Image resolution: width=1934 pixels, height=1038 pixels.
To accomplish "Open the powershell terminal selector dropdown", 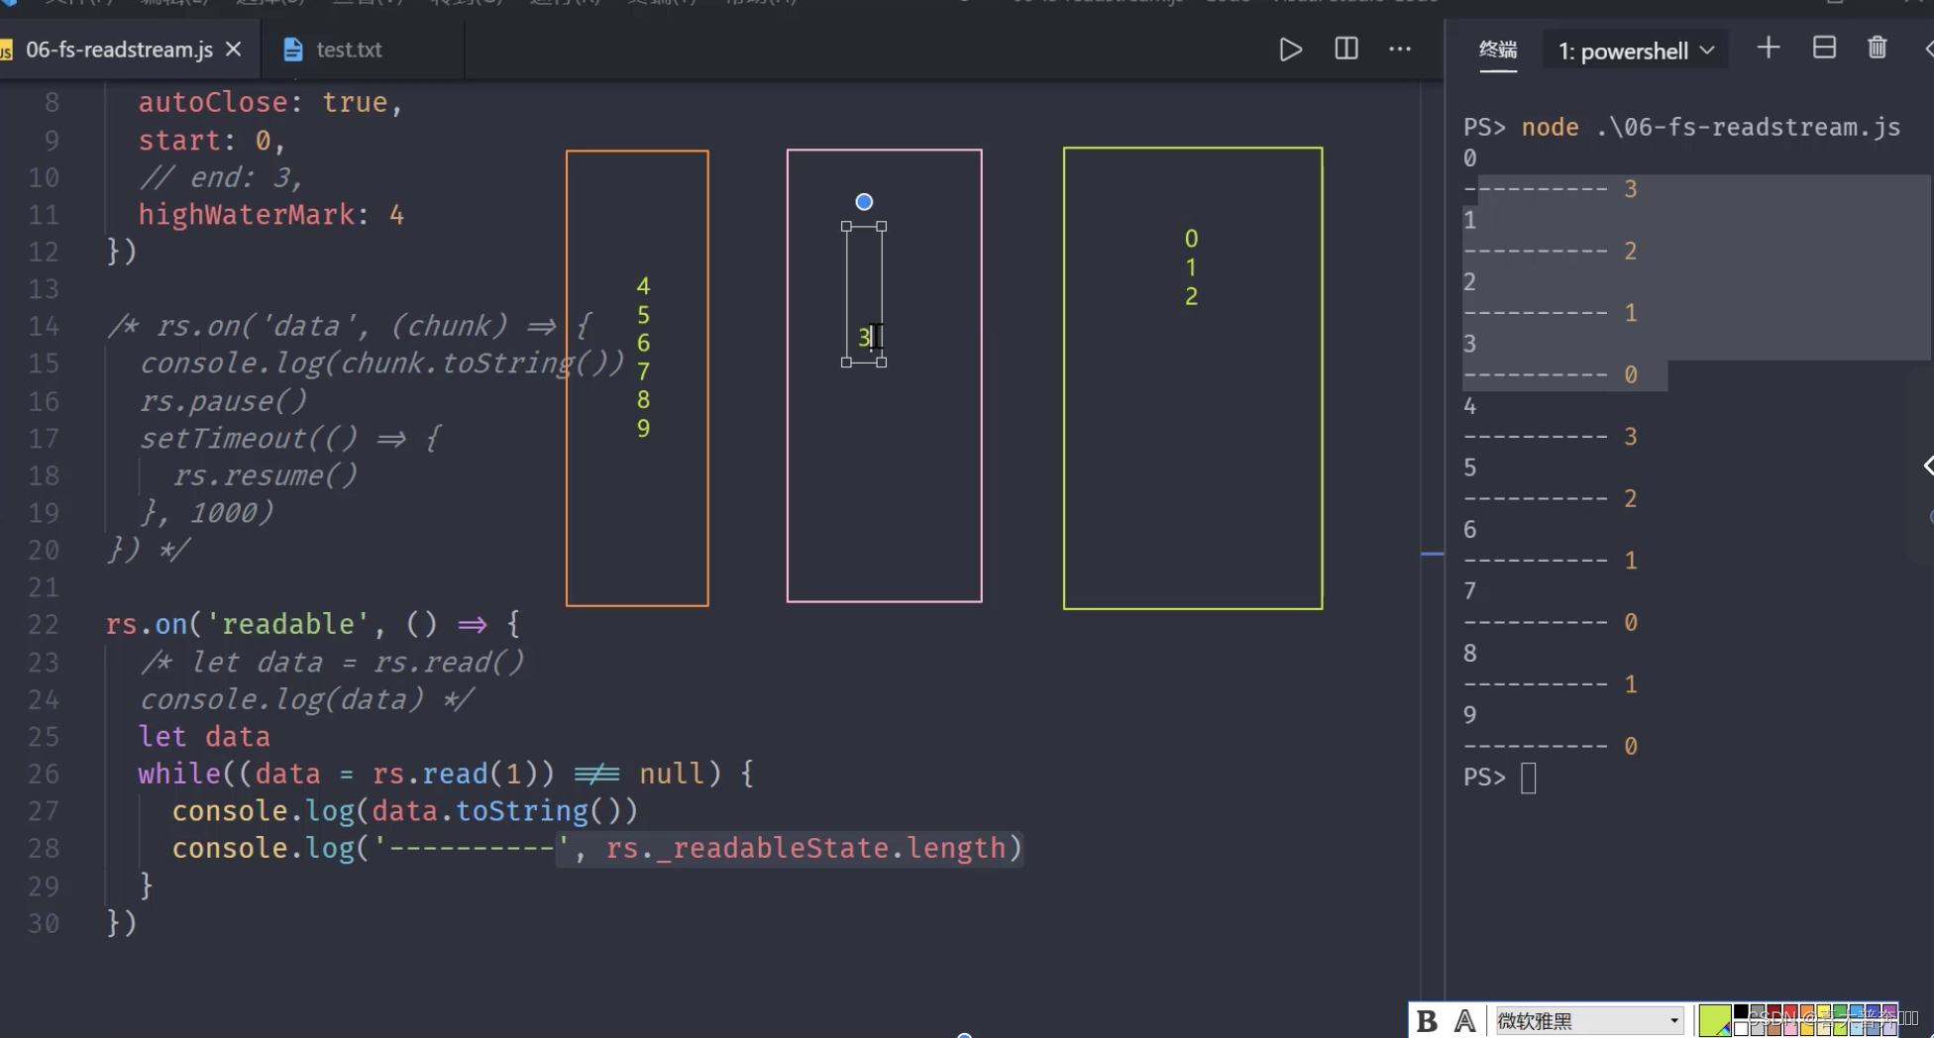I will pyautogui.click(x=1636, y=51).
